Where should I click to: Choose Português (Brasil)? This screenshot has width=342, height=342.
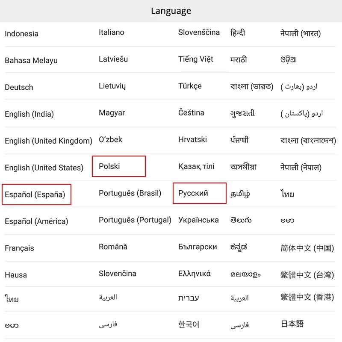click(x=130, y=193)
